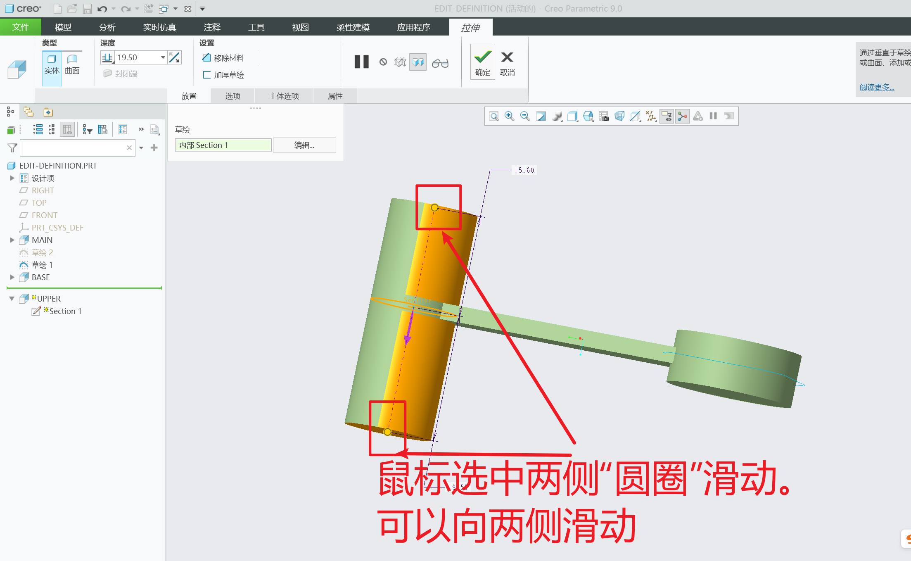Open datum display filters icon
The height and width of the screenshot is (561, 911).
(x=651, y=116)
